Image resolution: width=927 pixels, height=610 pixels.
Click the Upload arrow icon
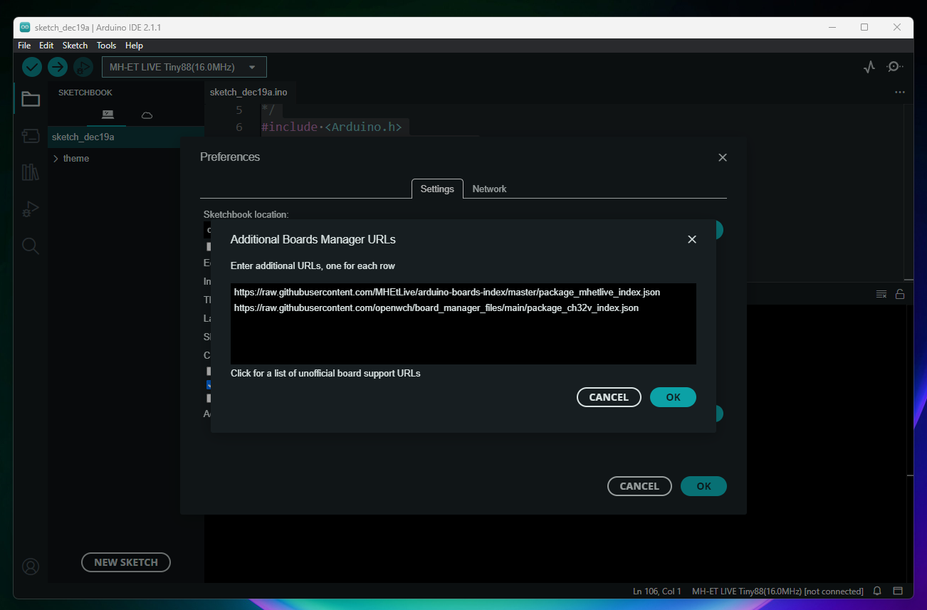(58, 67)
